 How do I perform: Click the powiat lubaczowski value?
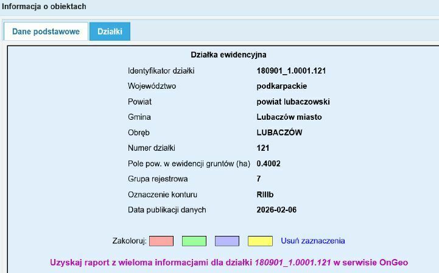293,102
